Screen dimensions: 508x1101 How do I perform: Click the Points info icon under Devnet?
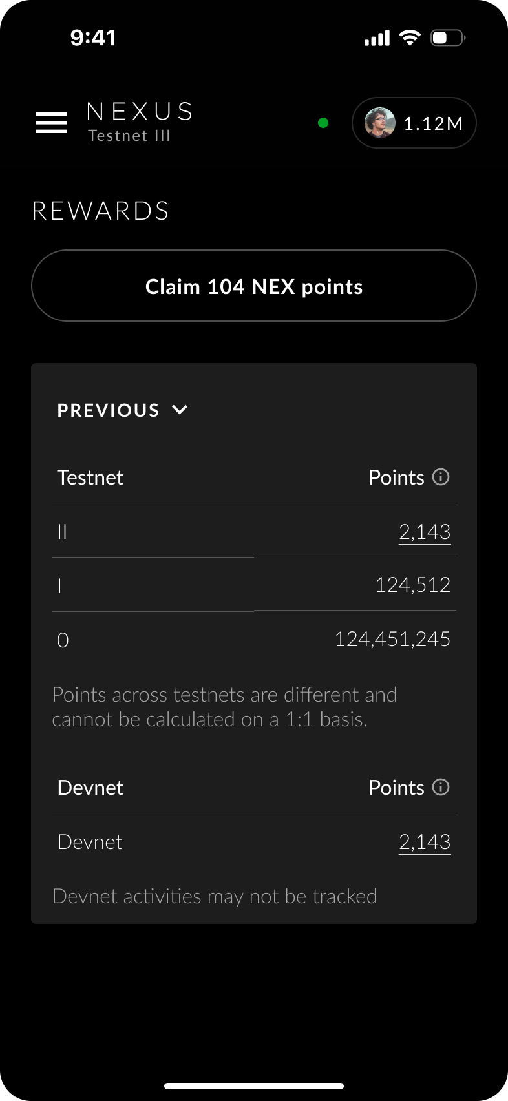point(441,787)
